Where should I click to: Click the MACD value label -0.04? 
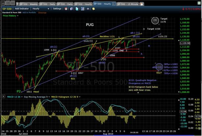coord(183,112)
